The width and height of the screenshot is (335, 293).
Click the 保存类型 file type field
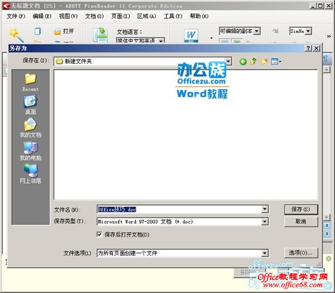click(x=179, y=222)
